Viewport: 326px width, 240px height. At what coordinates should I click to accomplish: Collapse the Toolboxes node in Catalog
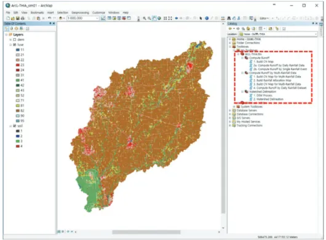coord(230,47)
